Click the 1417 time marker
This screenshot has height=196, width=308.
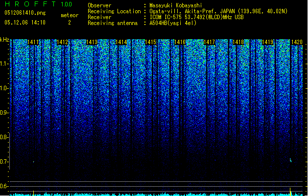(x=209, y=42)
